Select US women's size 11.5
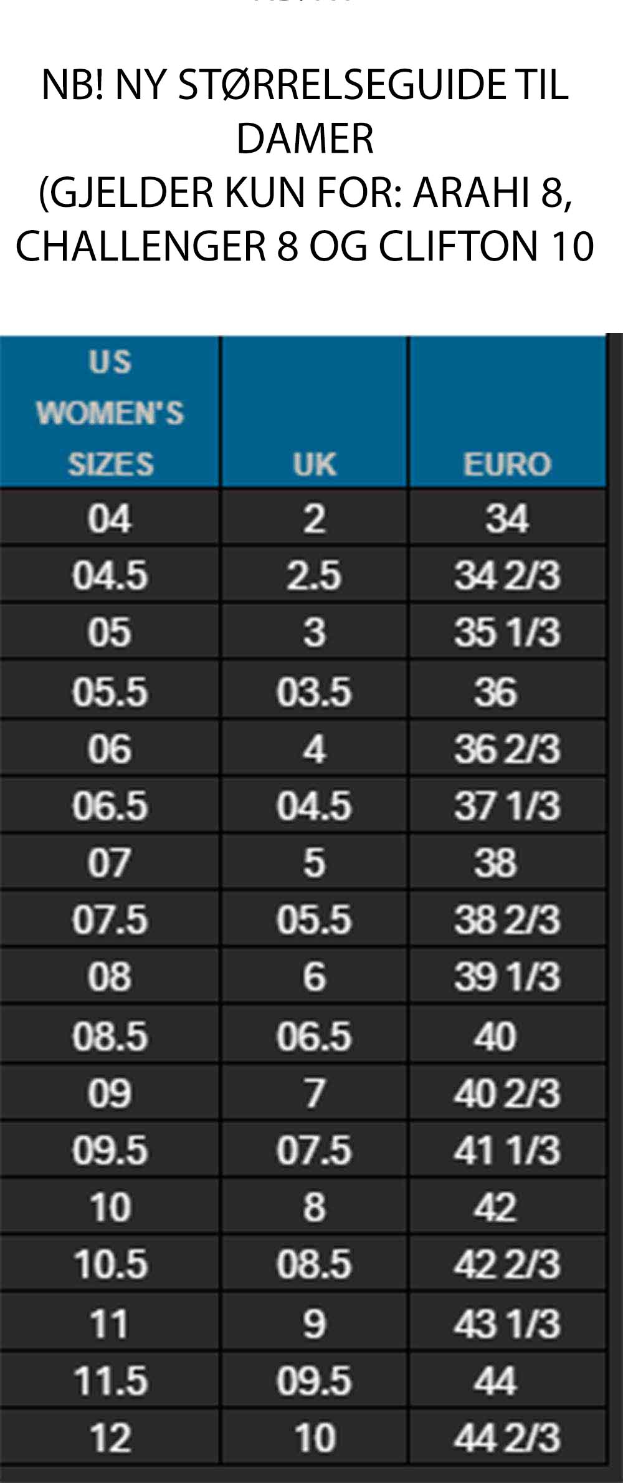Image resolution: width=623 pixels, height=1483 pixels. 110,1380
